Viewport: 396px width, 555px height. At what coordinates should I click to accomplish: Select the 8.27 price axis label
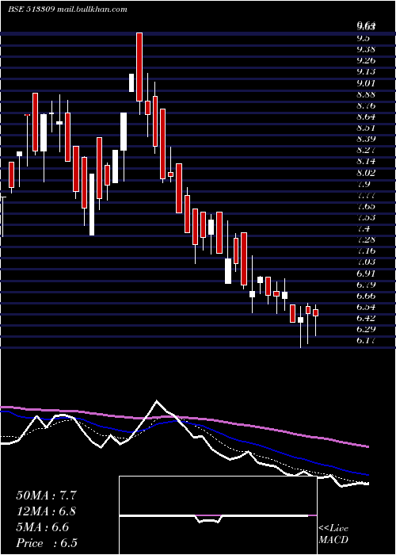pyautogui.click(x=366, y=150)
